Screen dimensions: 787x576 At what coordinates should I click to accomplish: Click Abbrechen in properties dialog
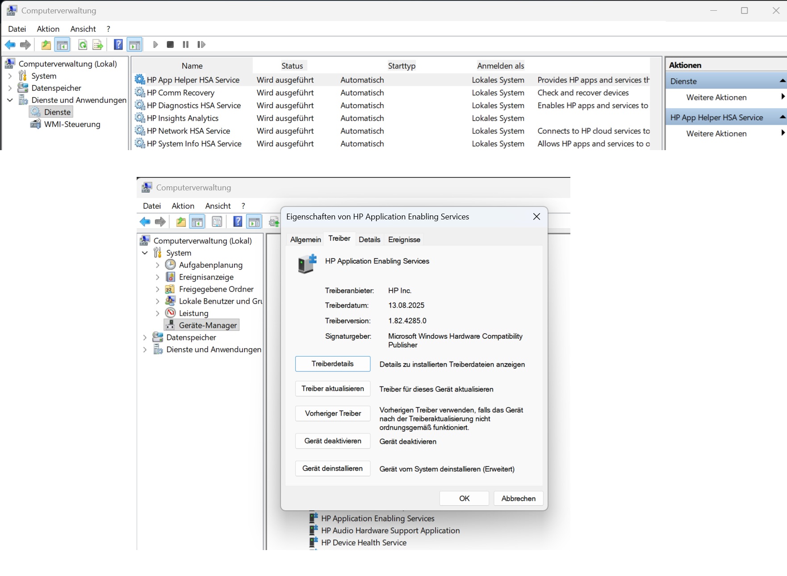click(x=518, y=498)
